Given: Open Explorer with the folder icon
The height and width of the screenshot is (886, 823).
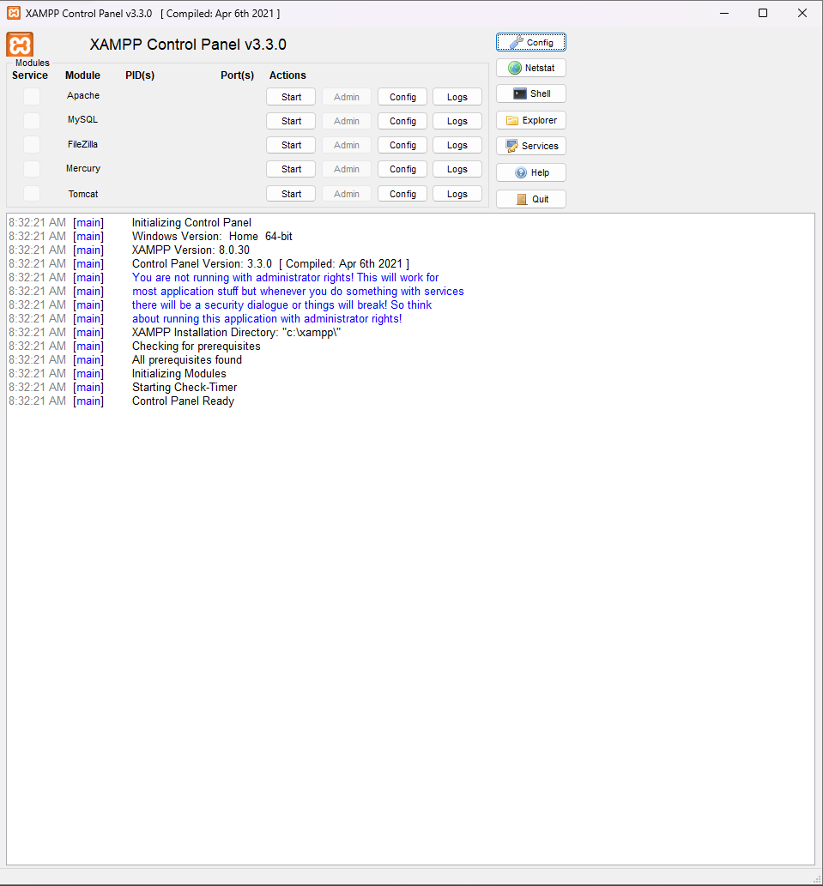Looking at the screenshot, I should pyautogui.click(x=530, y=120).
